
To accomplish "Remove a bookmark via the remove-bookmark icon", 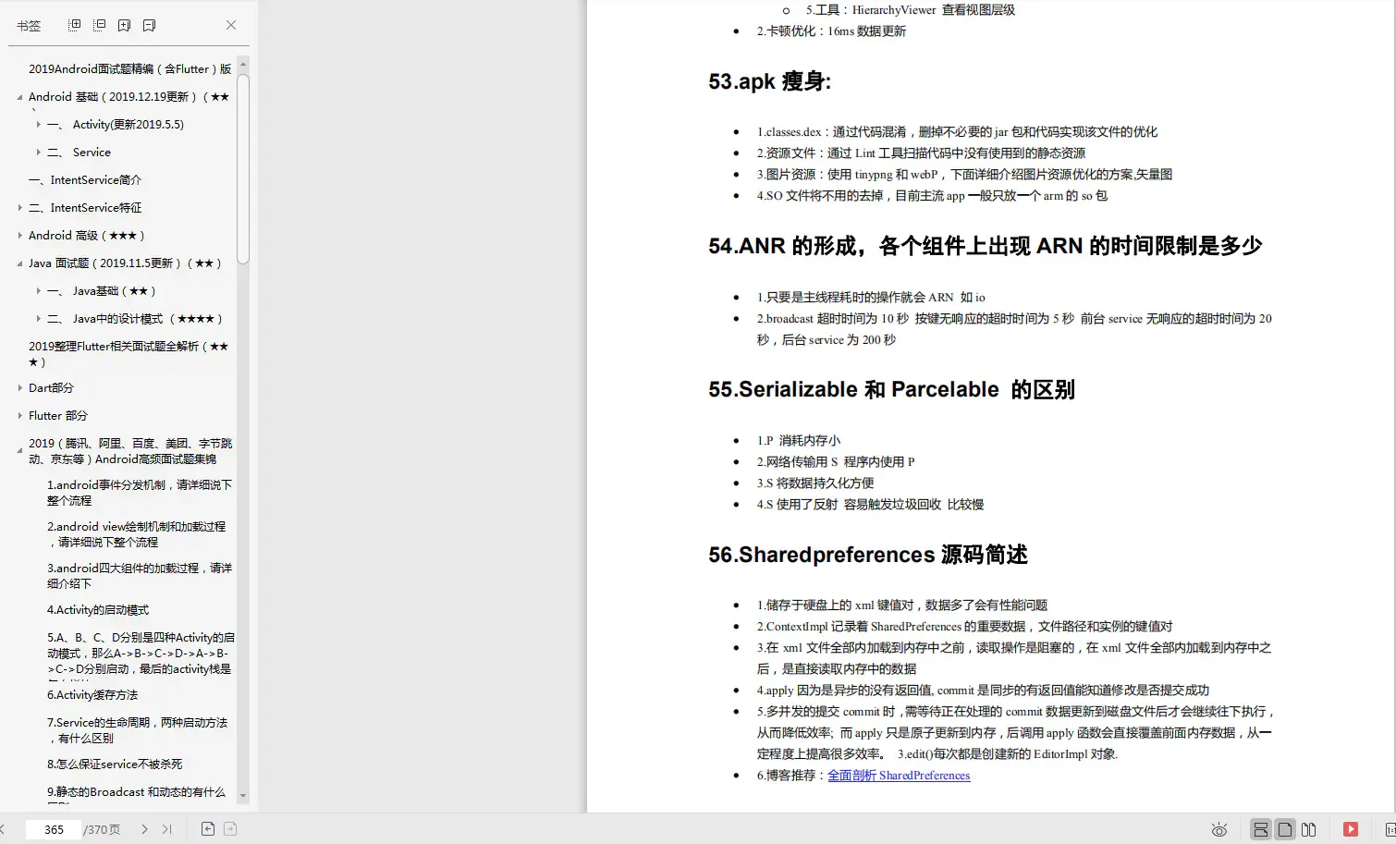I will point(149,25).
